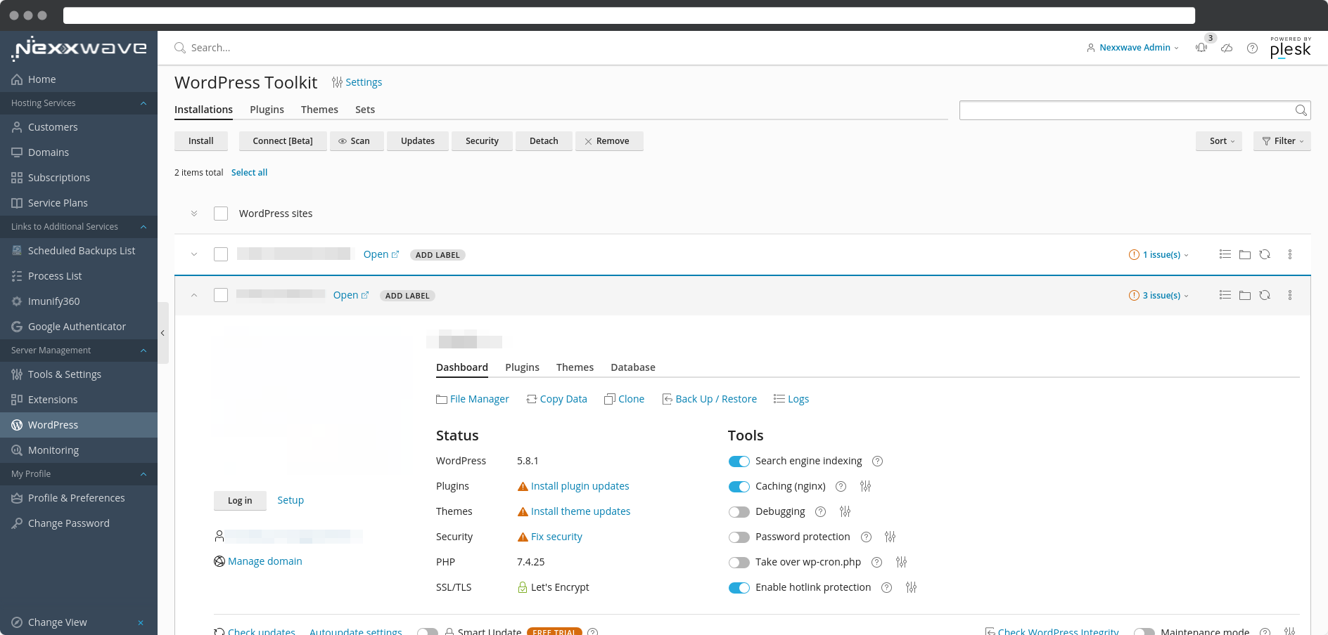This screenshot has width=1328, height=635.
Task: Open Password protection settings sliders icon
Action: [x=890, y=537]
